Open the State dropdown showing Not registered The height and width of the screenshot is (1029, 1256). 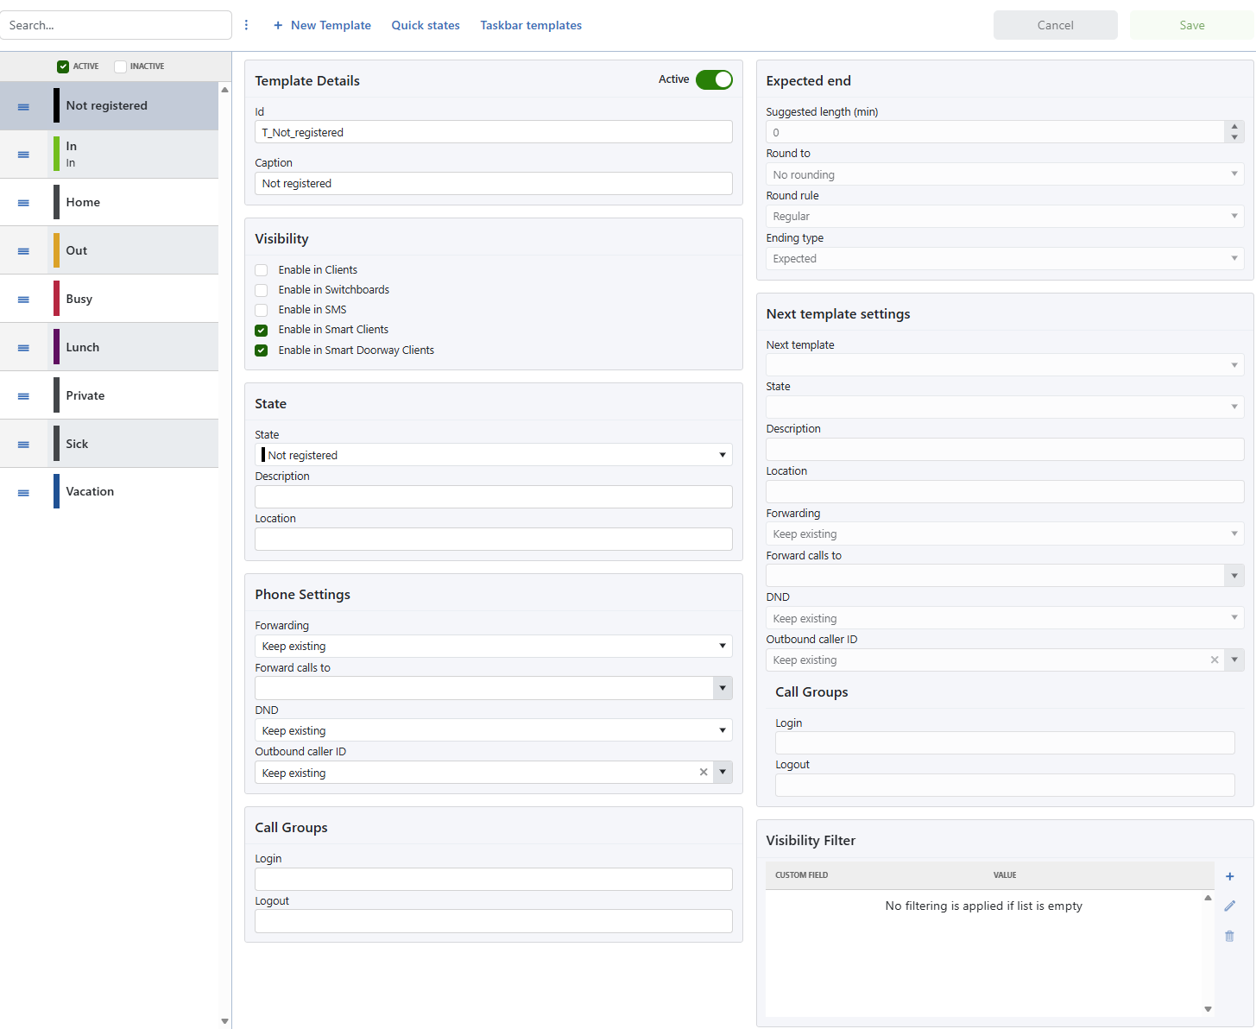(x=494, y=455)
